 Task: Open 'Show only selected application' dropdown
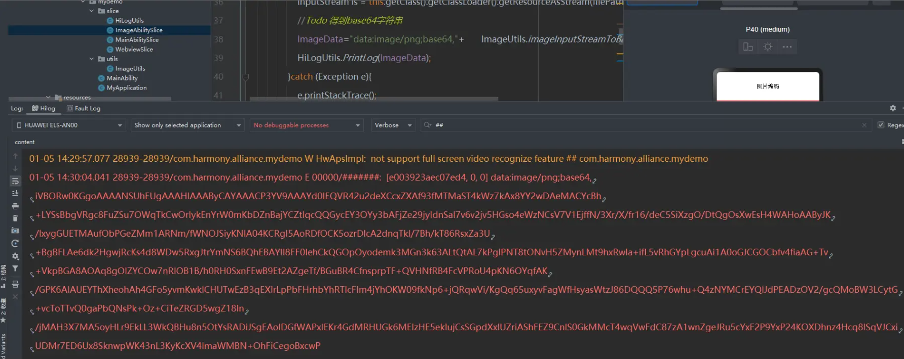(187, 125)
